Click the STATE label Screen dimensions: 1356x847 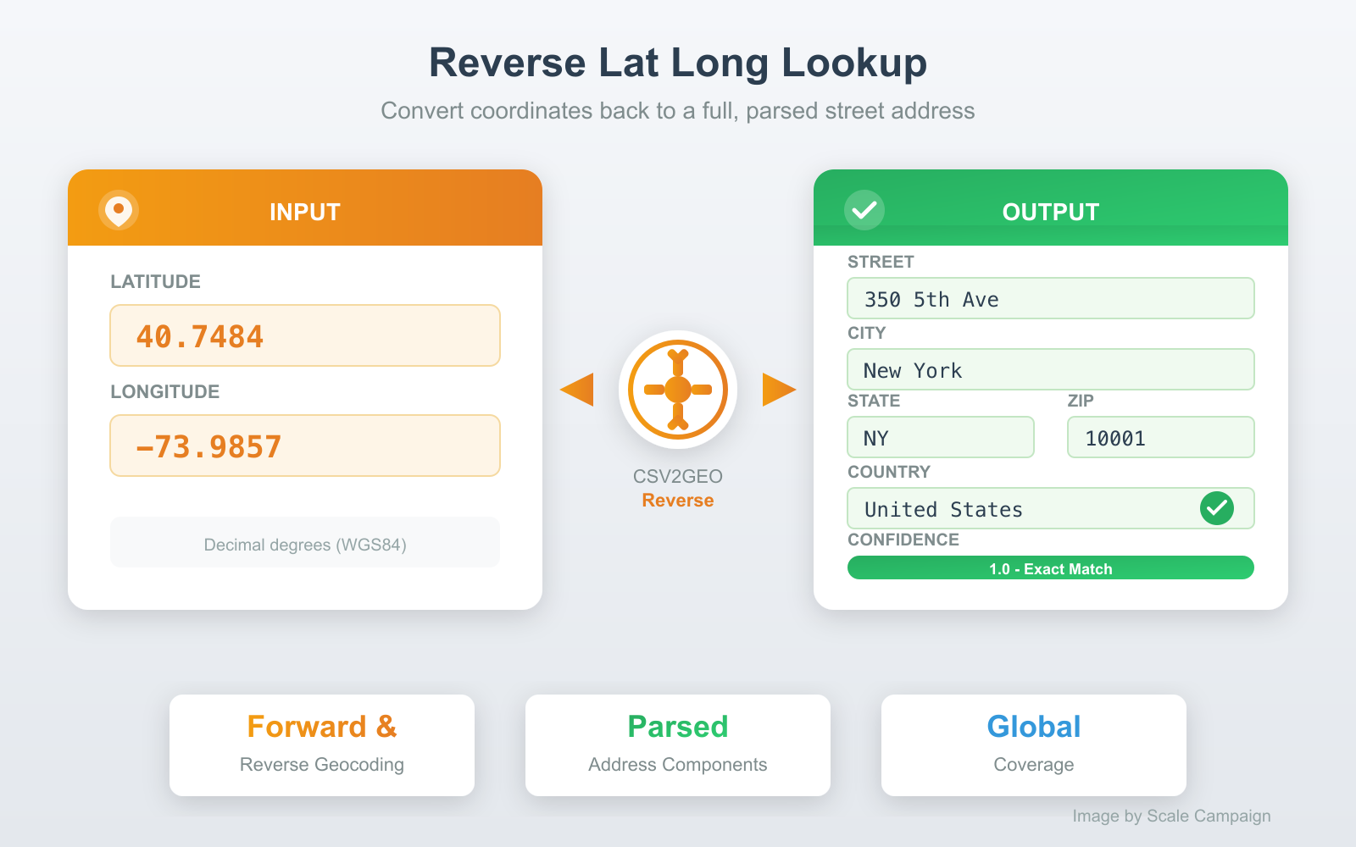tap(874, 401)
